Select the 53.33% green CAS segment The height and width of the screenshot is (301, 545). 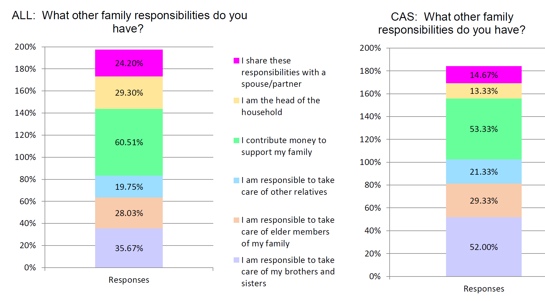484,129
